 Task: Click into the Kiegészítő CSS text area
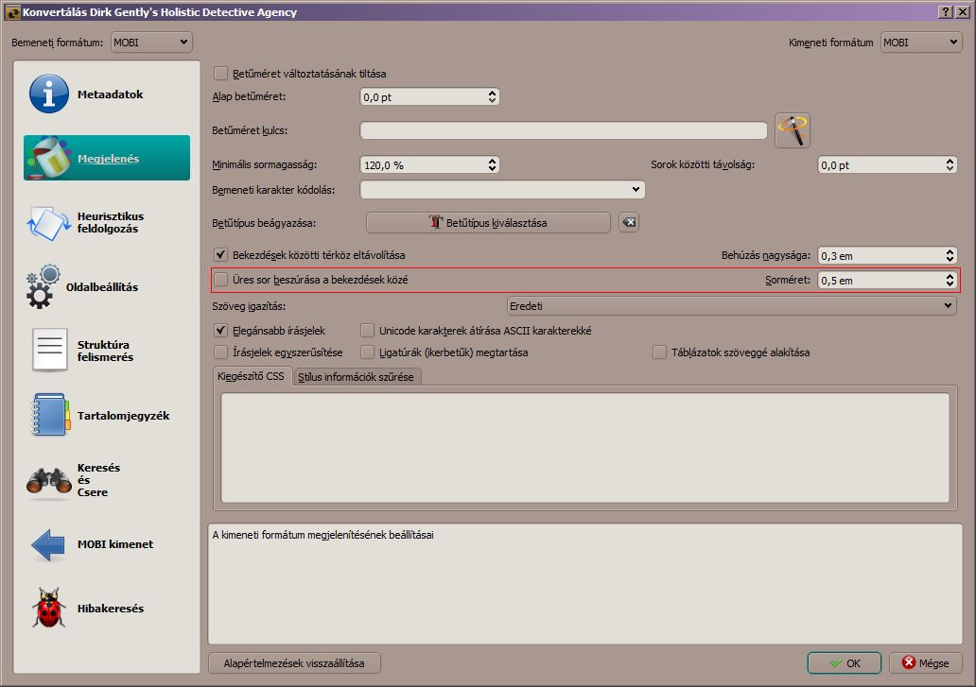click(585, 448)
